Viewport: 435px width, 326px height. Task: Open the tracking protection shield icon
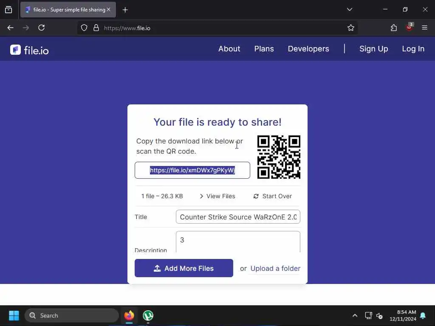point(84,28)
